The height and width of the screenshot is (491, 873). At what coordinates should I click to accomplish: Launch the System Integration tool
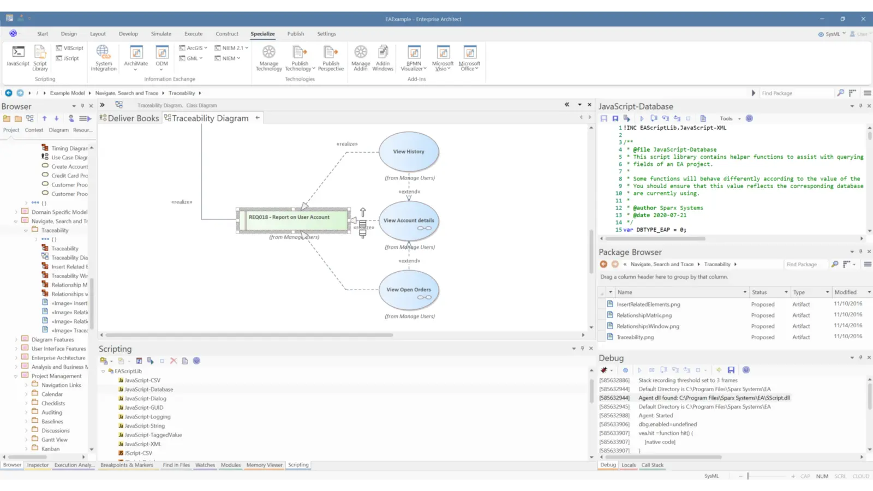click(x=103, y=57)
